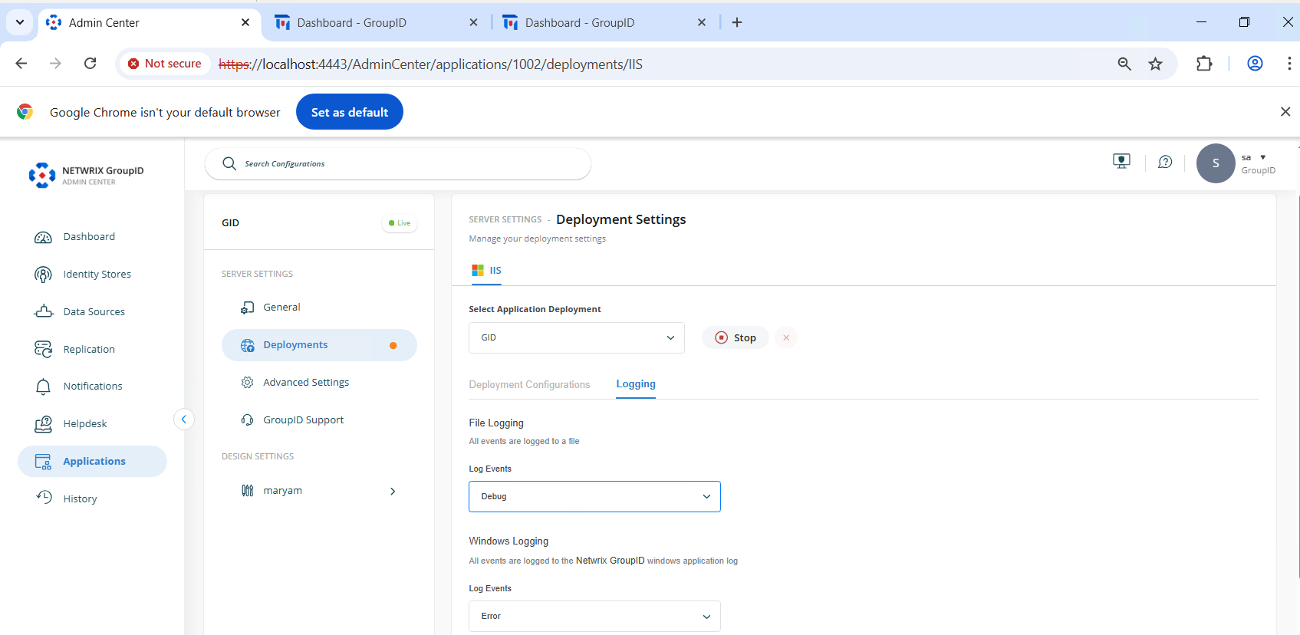This screenshot has width=1300, height=635.
Task: Go back in browser history
Action: coord(21,64)
